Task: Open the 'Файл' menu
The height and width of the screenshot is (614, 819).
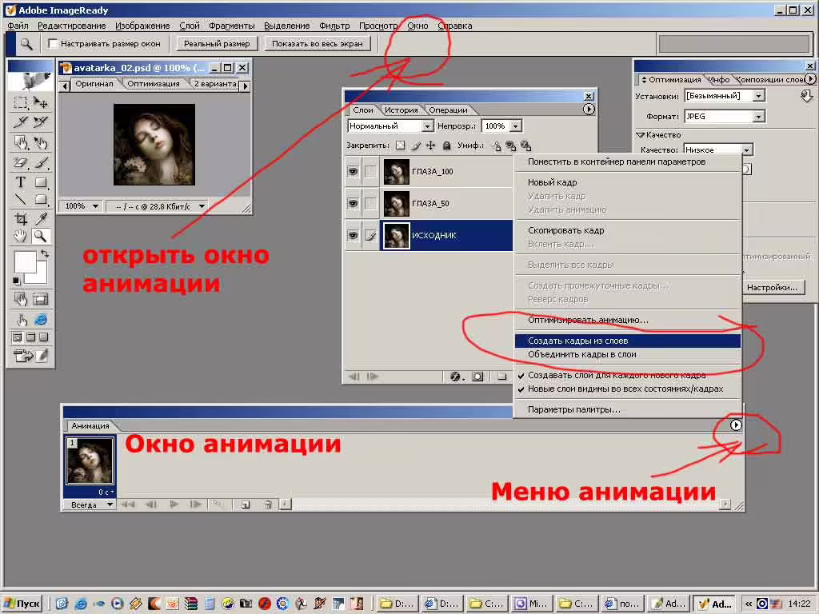Action: [18, 26]
